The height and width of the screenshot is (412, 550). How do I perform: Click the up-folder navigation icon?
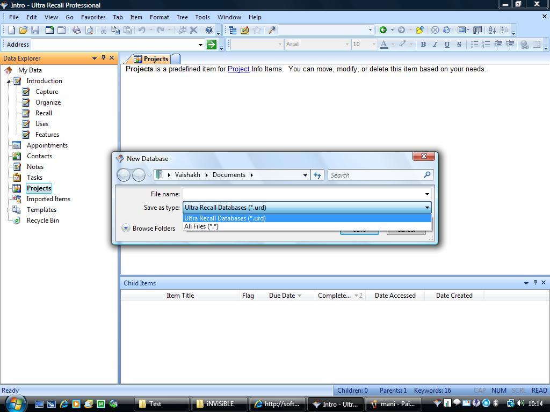click(420, 30)
